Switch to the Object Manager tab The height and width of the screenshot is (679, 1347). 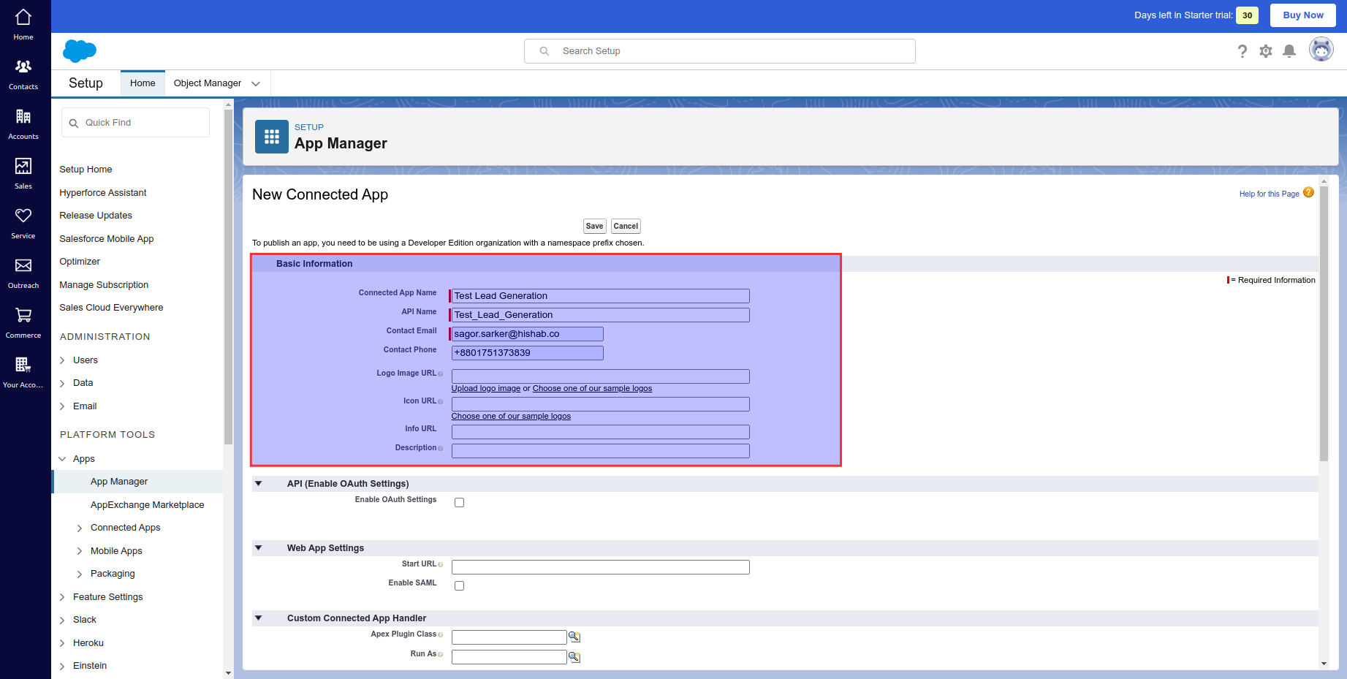coord(208,83)
